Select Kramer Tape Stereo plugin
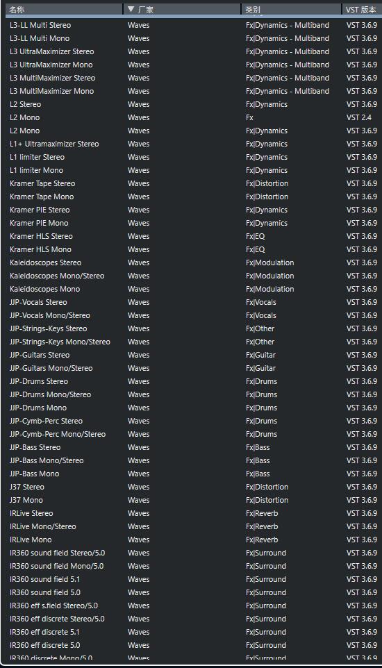This screenshot has width=382, height=668. (x=192, y=183)
